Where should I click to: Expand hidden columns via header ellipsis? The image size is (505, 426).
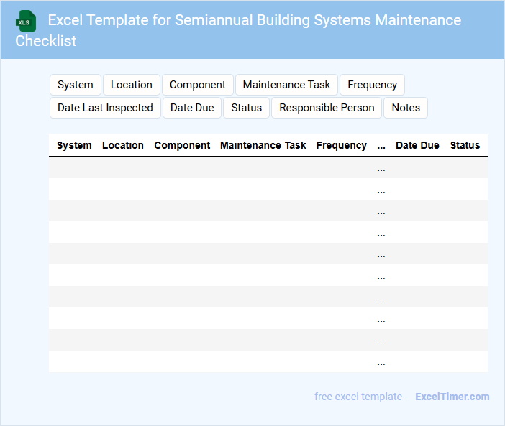tap(381, 145)
